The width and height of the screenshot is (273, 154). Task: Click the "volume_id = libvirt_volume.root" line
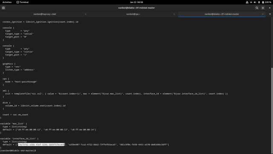pos(35,106)
